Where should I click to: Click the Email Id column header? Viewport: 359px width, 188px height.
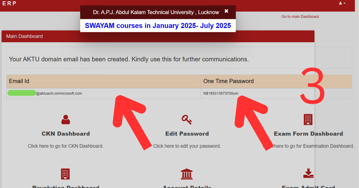coord(104,81)
